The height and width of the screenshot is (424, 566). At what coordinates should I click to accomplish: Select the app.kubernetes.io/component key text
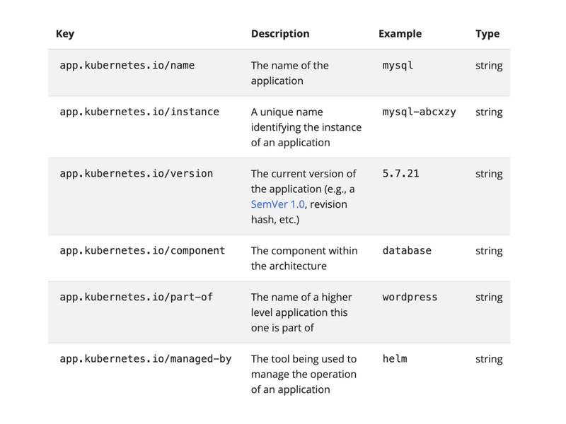pyautogui.click(x=142, y=251)
